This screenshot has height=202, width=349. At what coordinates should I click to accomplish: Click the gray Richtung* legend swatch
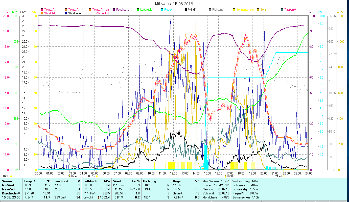[x=210, y=10]
